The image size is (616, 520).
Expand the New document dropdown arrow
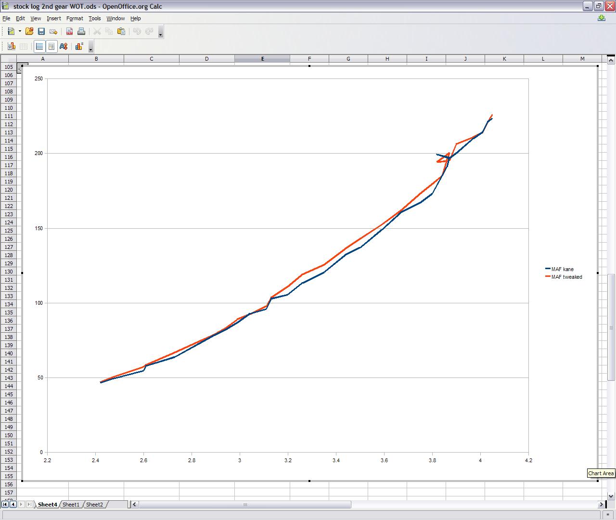[20, 31]
